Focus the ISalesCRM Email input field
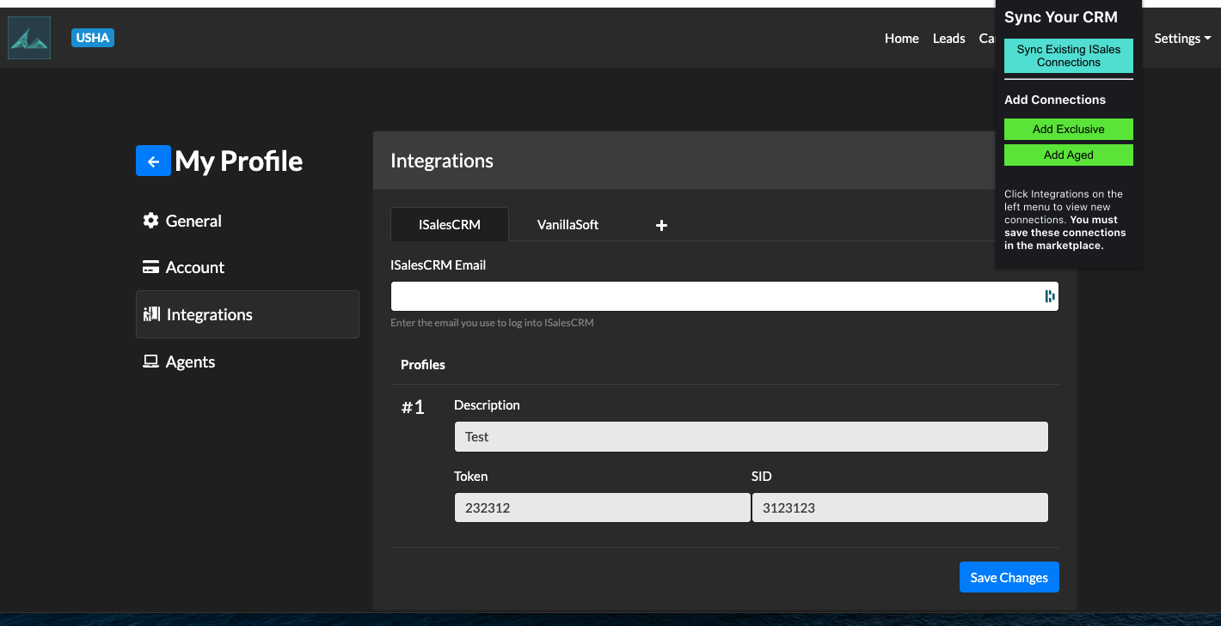1221x626 pixels. [x=714, y=296]
